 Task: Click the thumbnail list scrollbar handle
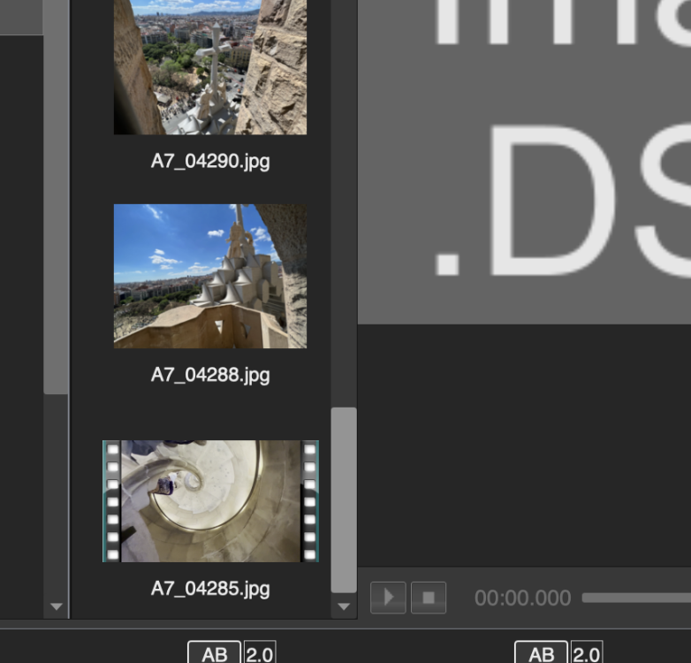coord(344,499)
